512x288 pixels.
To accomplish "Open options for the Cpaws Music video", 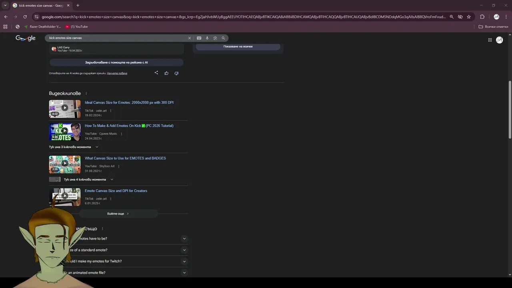I will [x=121, y=134].
